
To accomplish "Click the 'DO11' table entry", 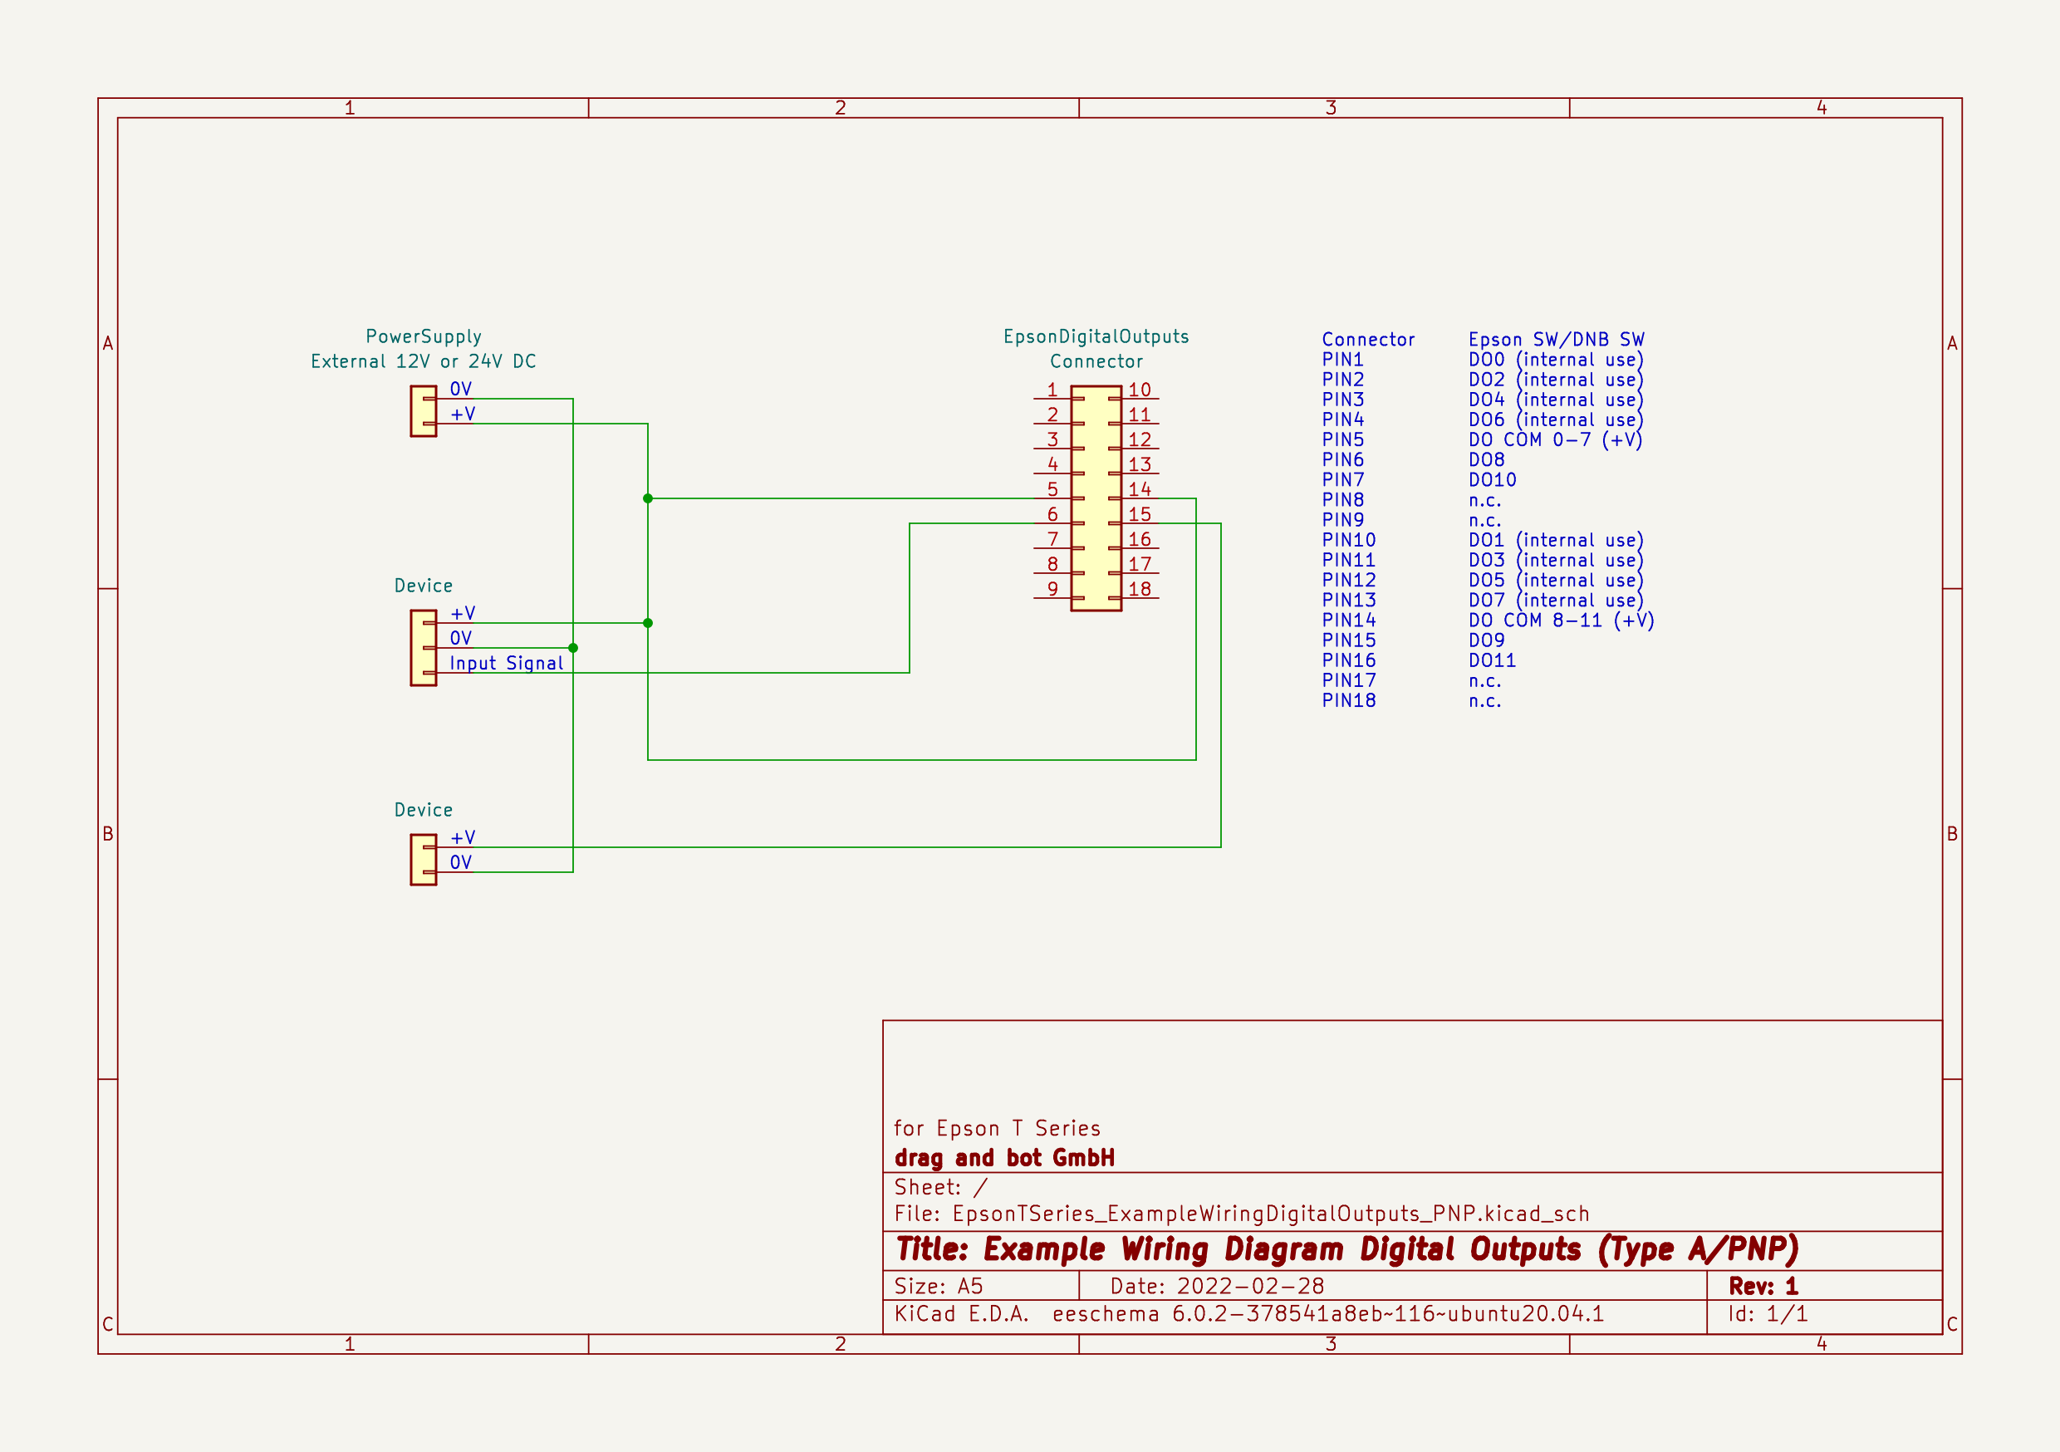I will pos(1492,660).
